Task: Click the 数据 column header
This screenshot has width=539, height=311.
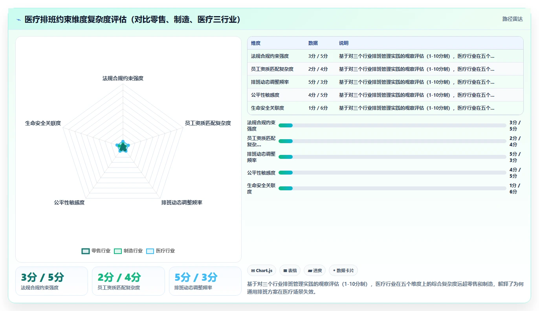Action: click(313, 43)
